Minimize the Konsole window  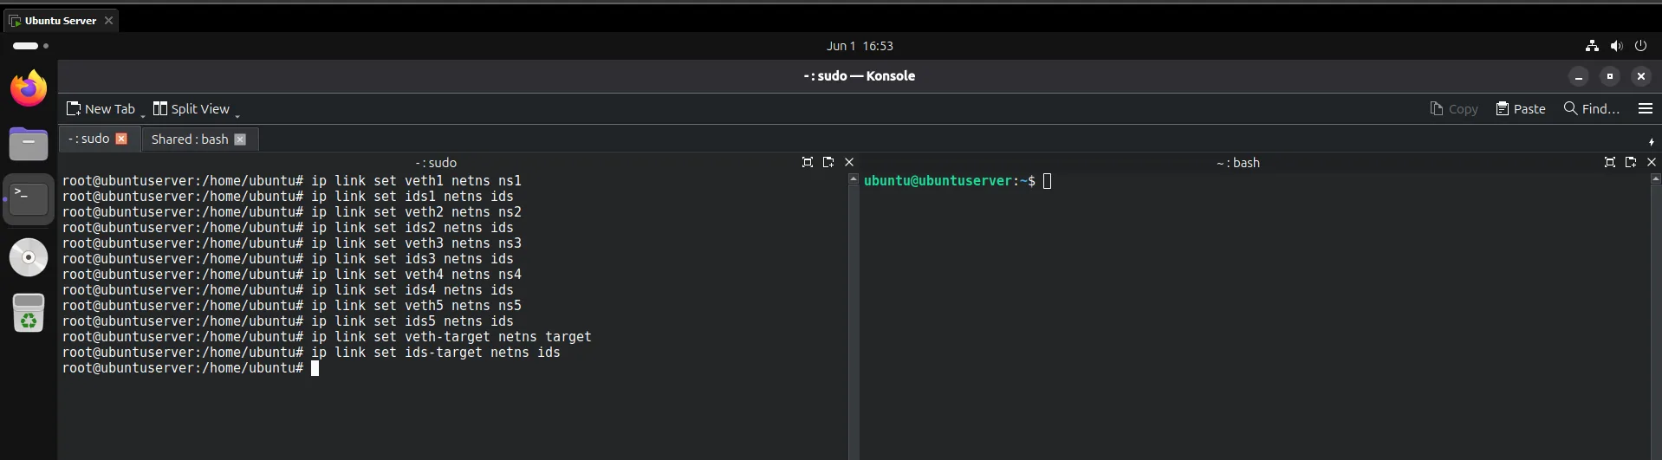1579,76
